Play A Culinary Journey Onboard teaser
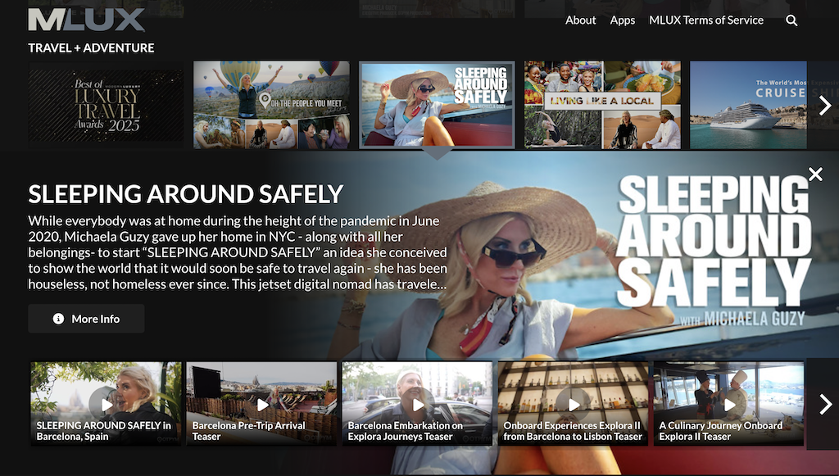Viewport: 839px width, 476px height. pyautogui.click(x=728, y=404)
